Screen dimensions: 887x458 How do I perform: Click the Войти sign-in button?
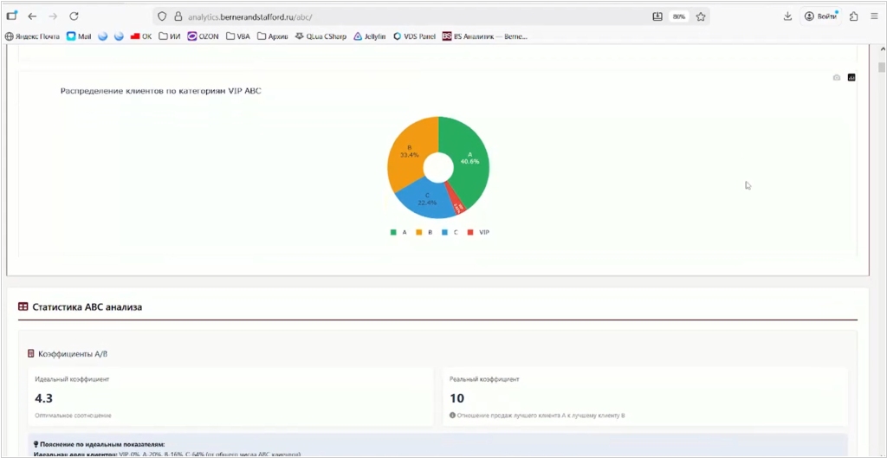pyautogui.click(x=820, y=16)
